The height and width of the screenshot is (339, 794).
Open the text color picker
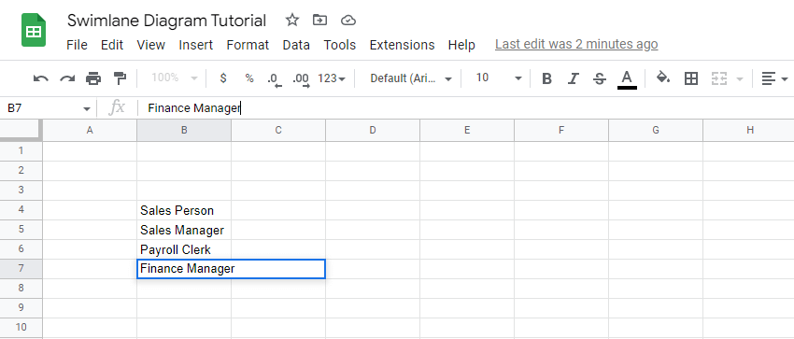pos(627,79)
